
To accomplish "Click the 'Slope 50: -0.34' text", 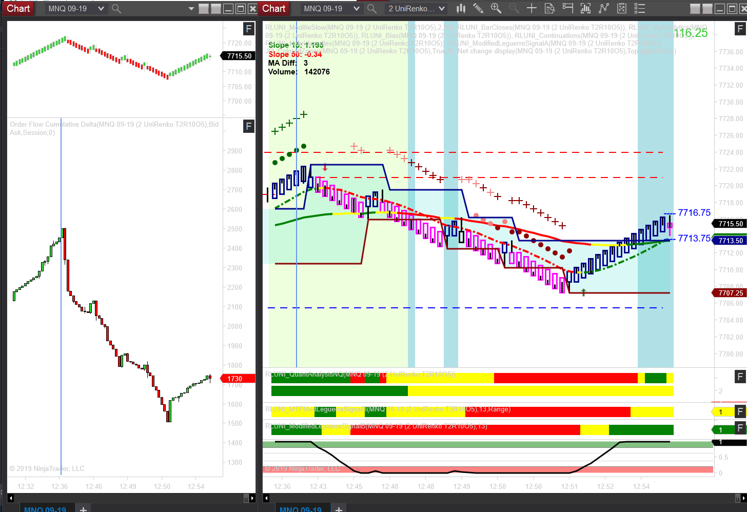I will [295, 54].
